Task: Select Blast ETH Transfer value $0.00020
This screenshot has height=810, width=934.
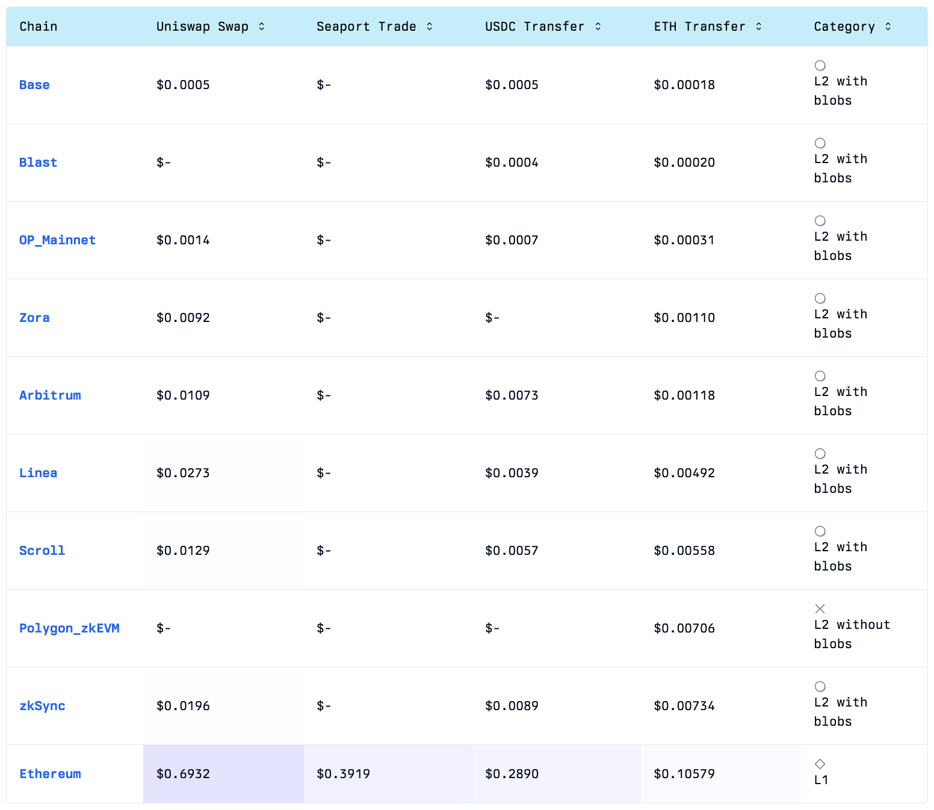Action: pos(684,162)
